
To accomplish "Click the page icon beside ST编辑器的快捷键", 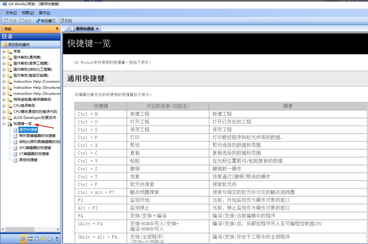I will point(15,154).
